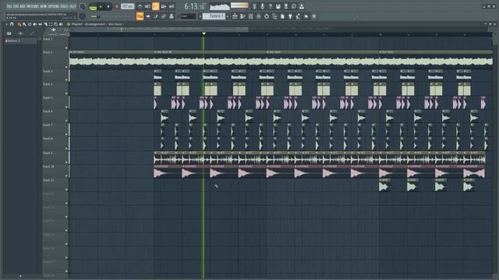
Task: Toggle blend/overdub recording icon
Action: pyautogui.click(x=164, y=6)
